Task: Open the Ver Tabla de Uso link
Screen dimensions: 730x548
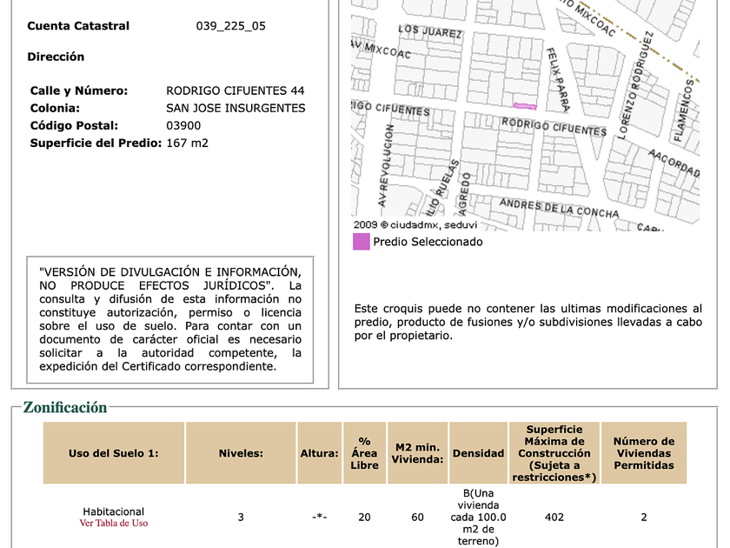Action: coord(114,524)
